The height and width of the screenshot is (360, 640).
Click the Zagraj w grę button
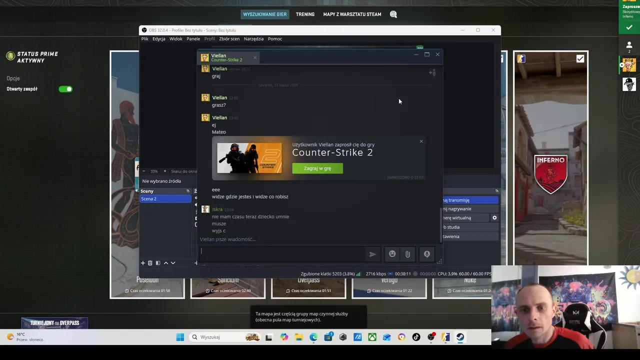(317, 168)
